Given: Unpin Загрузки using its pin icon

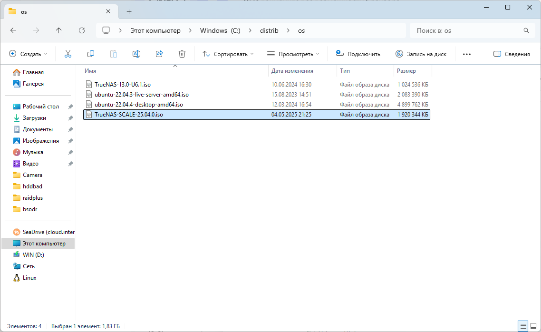Looking at the screenshot, I should click(71, 118).
